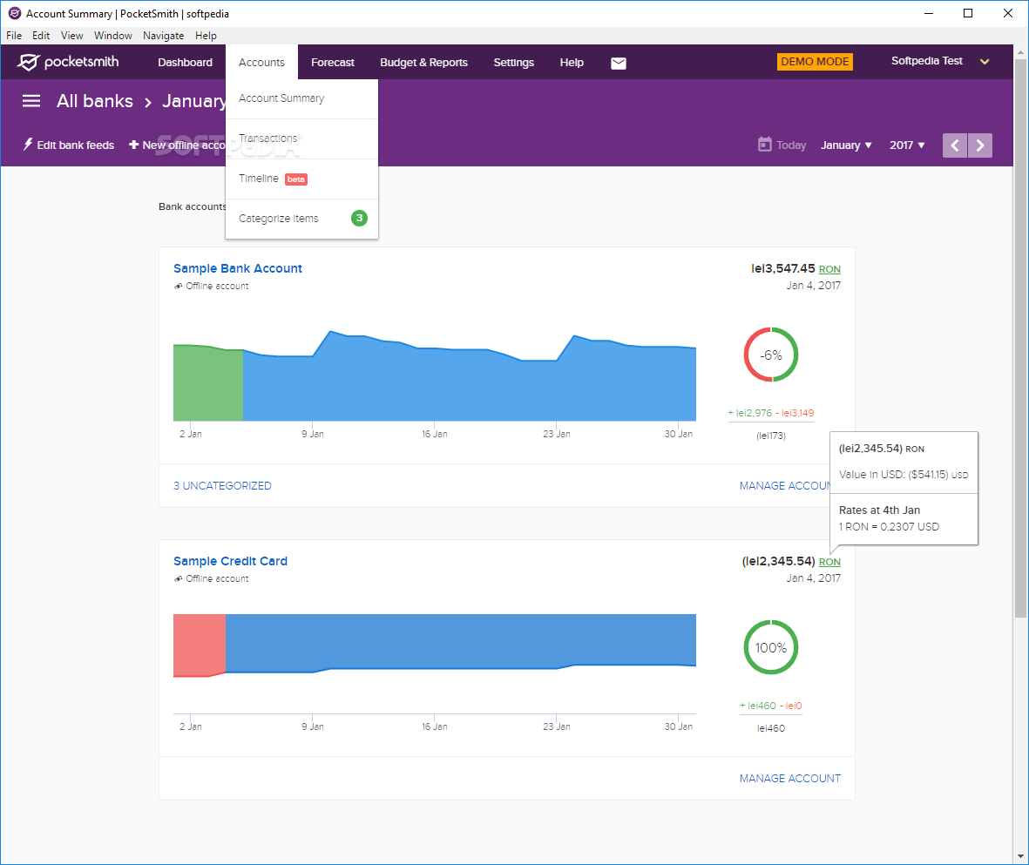Open the Forecast tab

tap(333, 63)
